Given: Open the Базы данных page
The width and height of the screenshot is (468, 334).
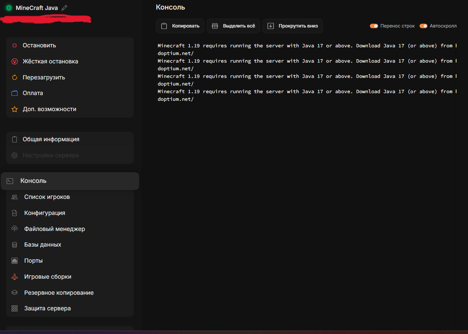Looking at the screenshot, I should [x=42, y=245].
